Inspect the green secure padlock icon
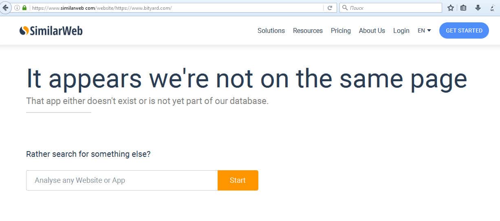Viewport: 500px width, 221px height. click(x=24, y=8)
